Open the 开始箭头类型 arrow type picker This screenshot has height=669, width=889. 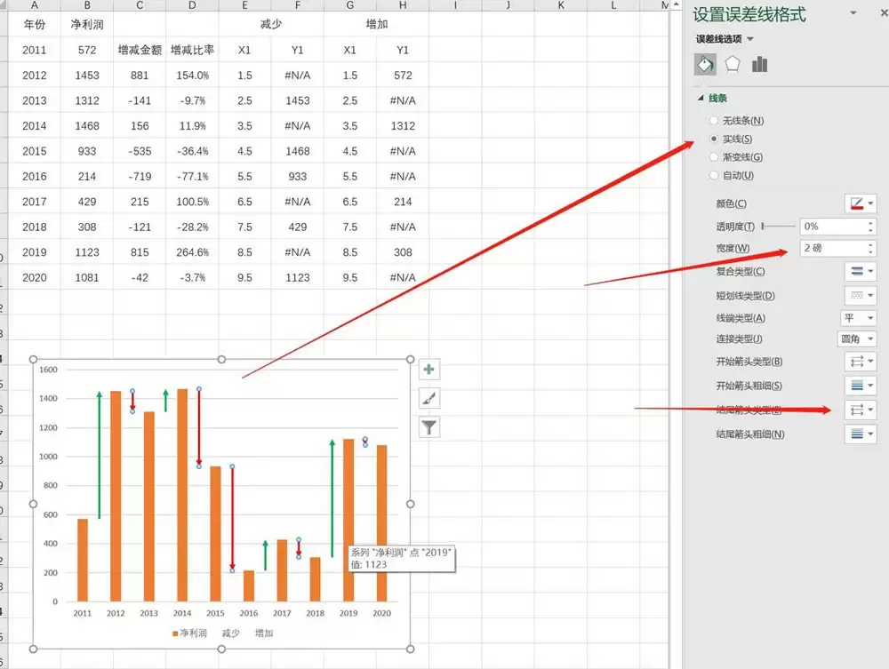(x=861, y=362)
